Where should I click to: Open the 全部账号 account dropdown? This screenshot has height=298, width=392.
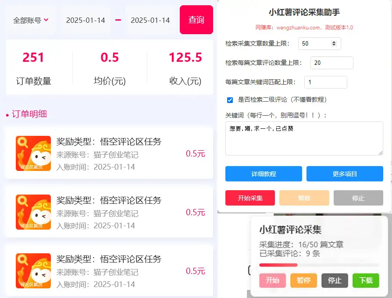click(31, 20)
